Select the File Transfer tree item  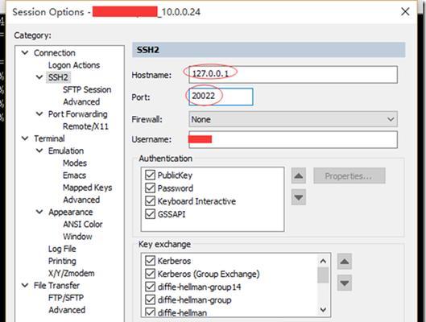(56, 285)
